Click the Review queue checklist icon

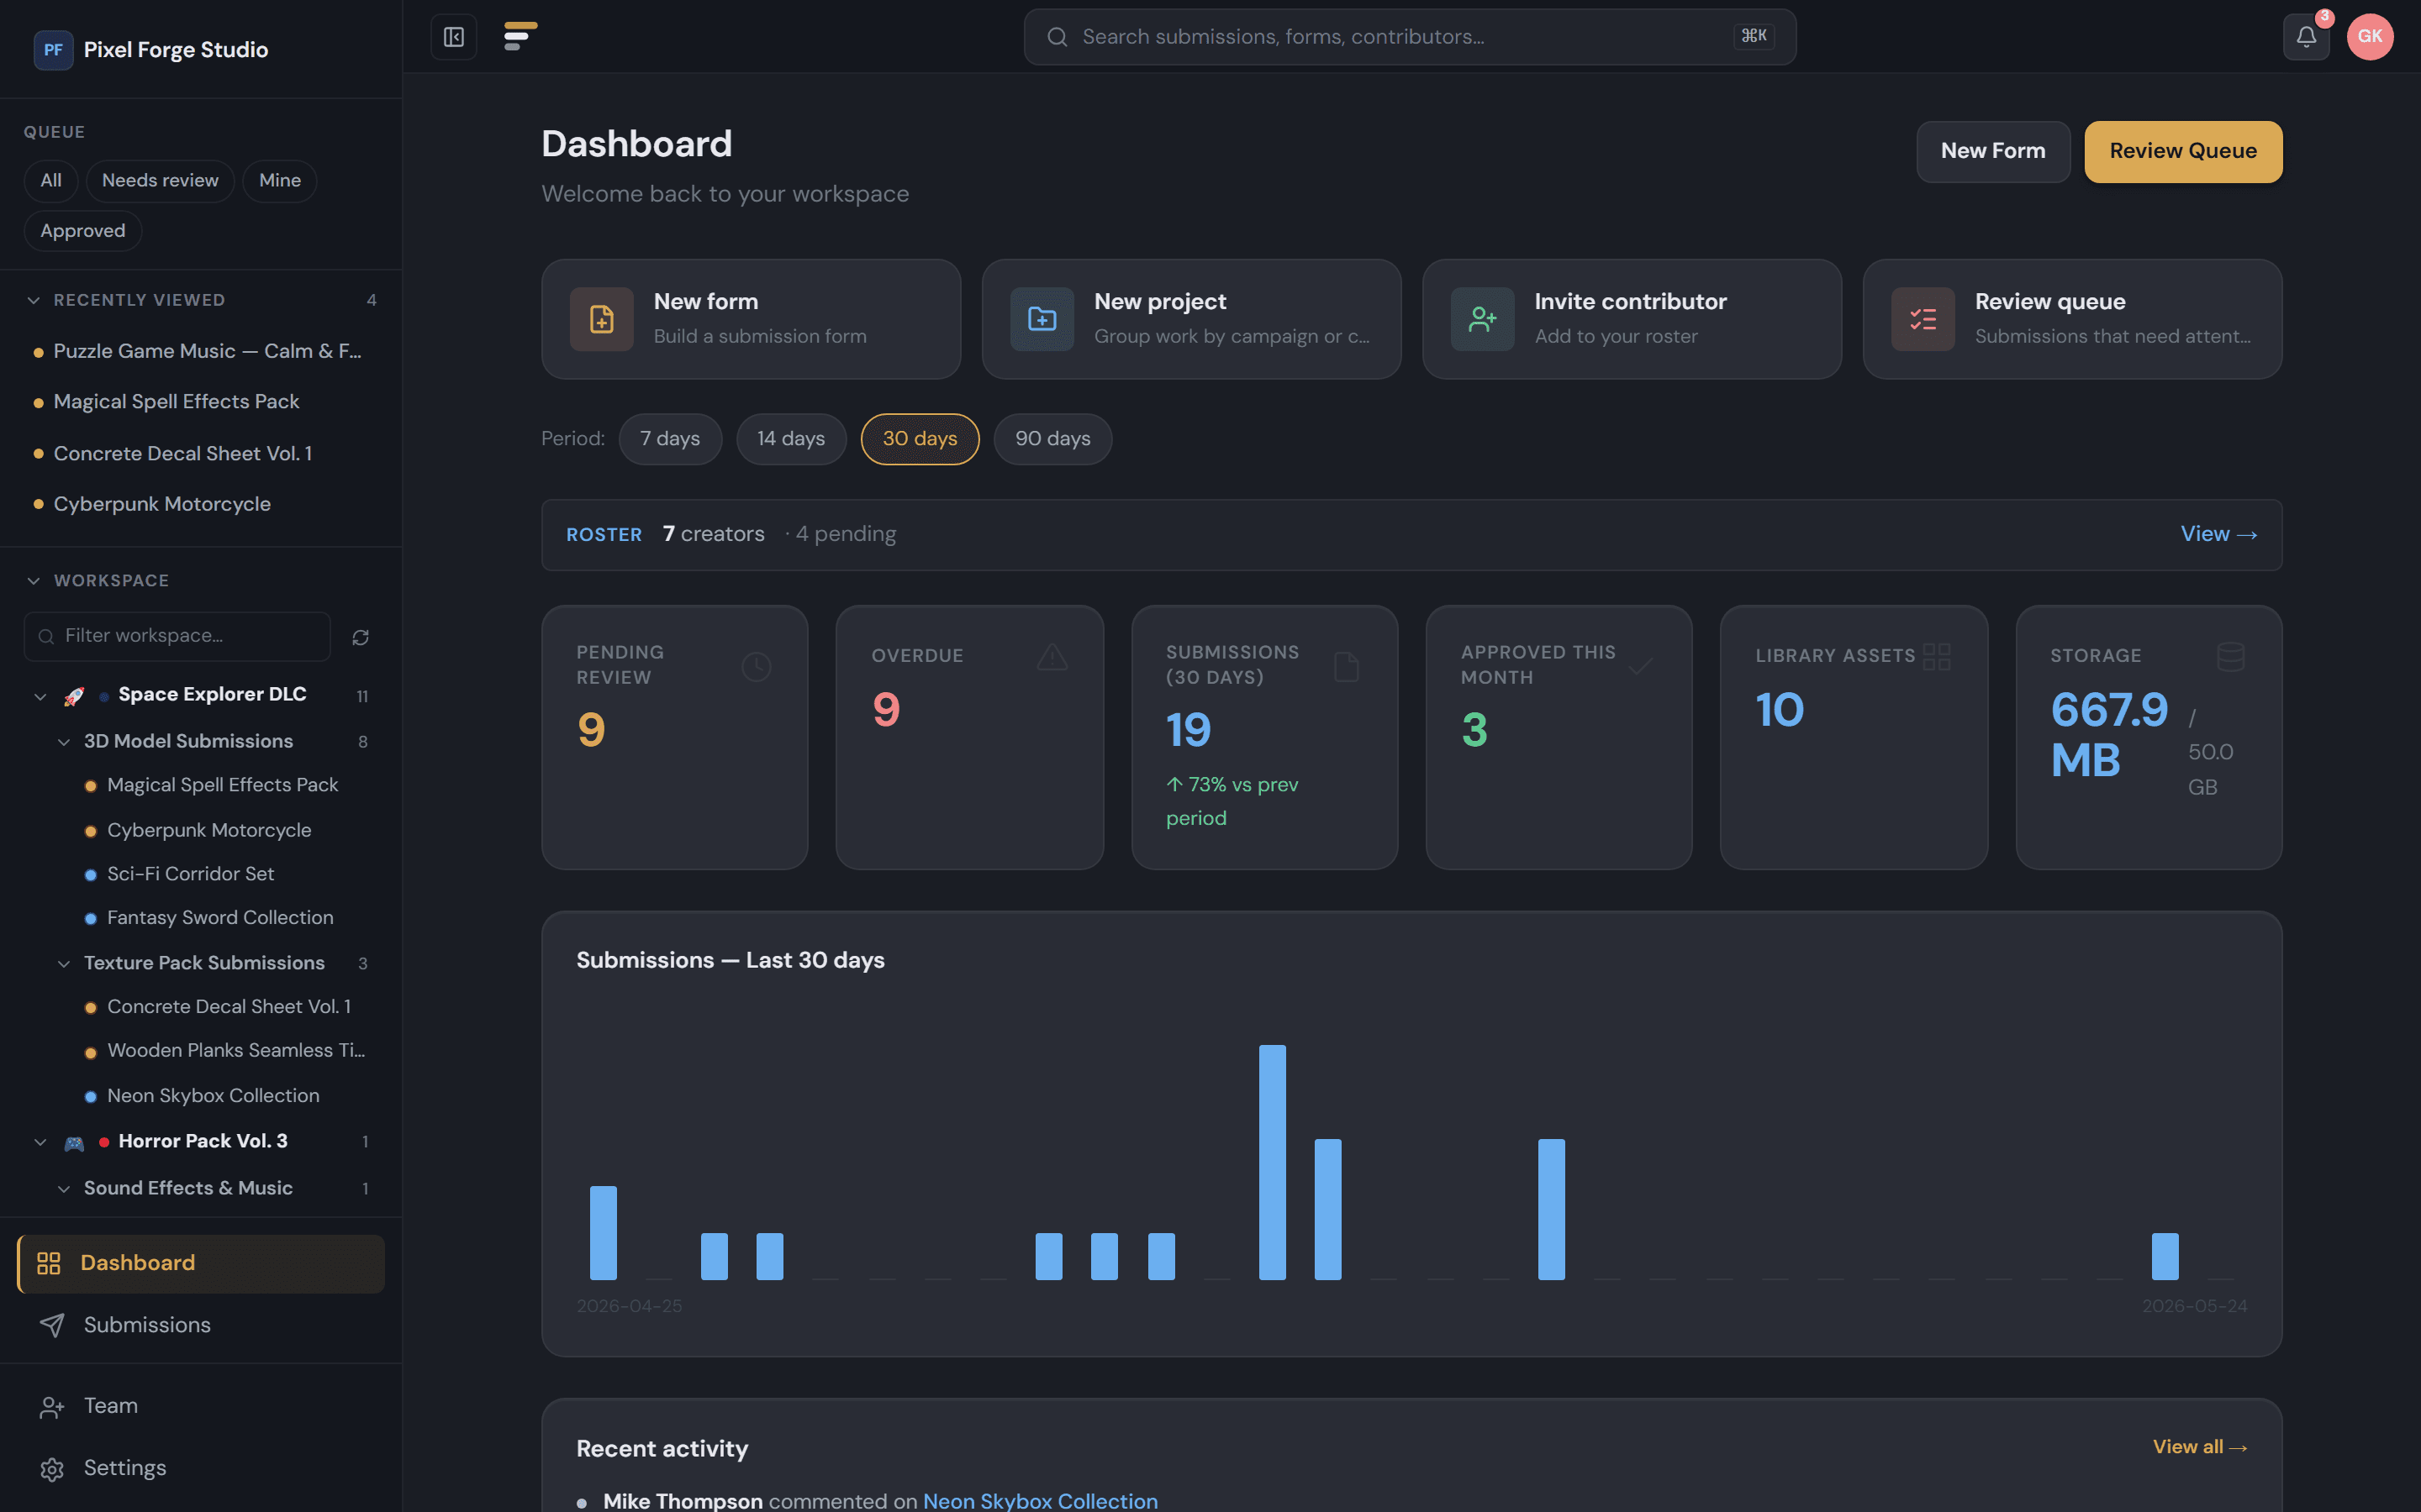tap(1922, 319)
